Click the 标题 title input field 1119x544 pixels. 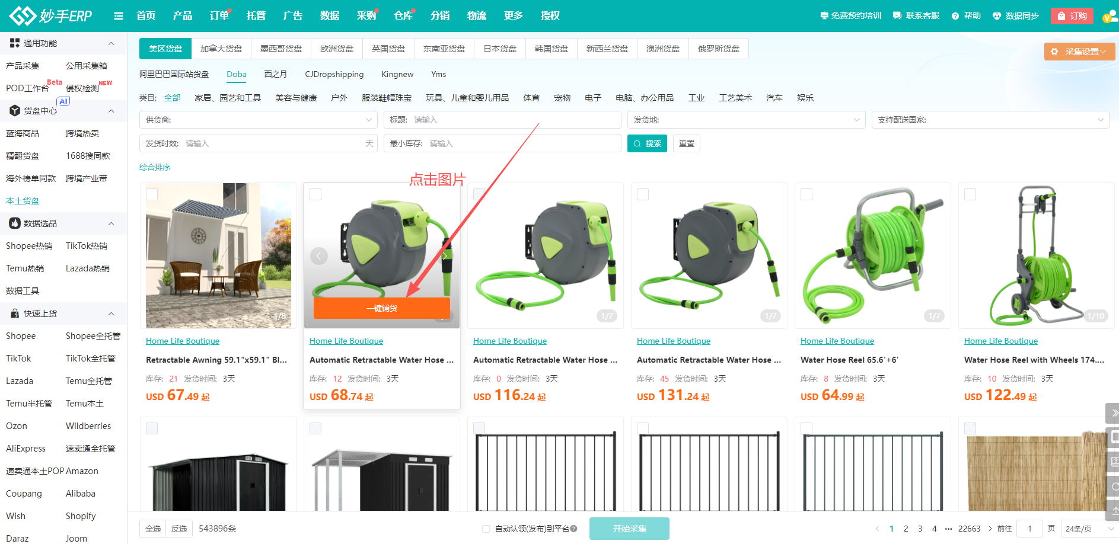tap(502, 120)
